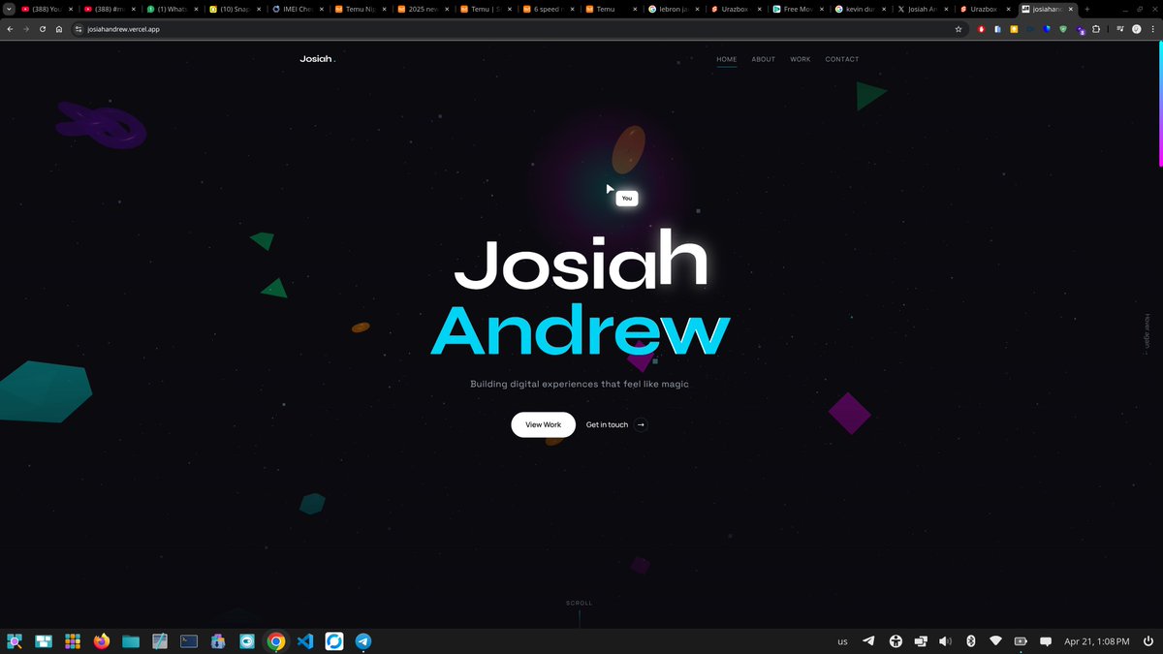The width and height of the screenshot is (1163, 654).
Task: Click the battery status tray icon
Action: point(1021,640)
